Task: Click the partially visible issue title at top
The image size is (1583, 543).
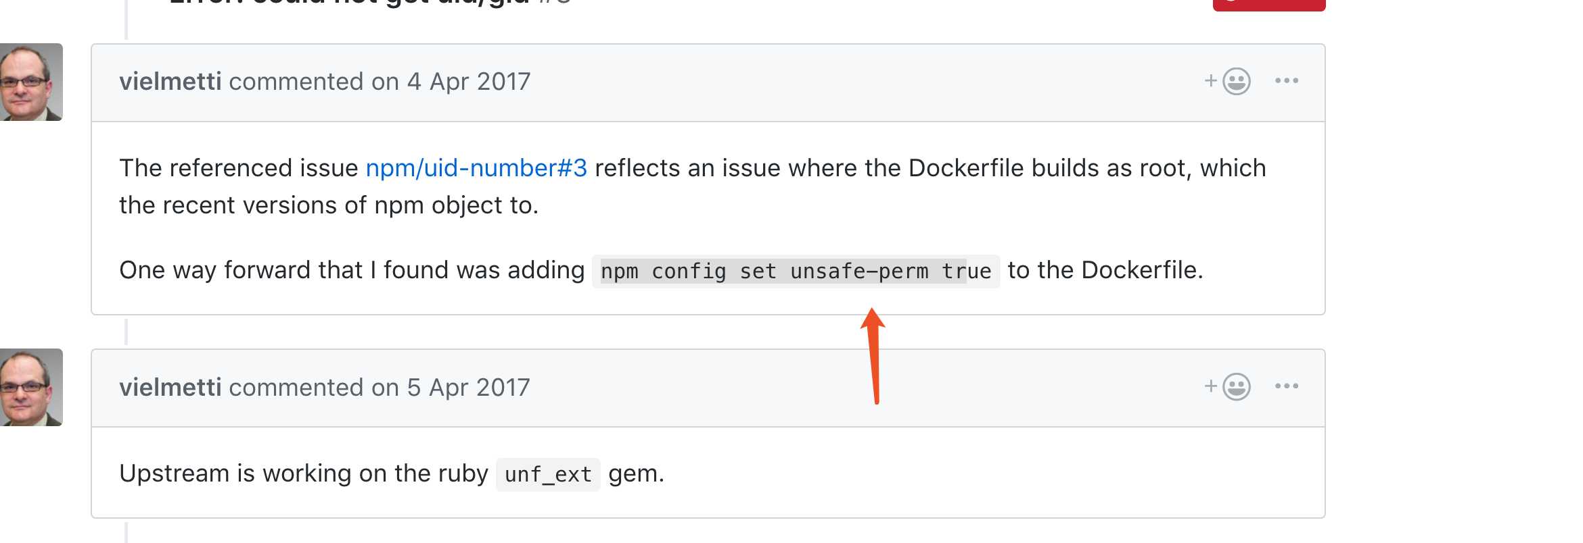Action: (x=370, y=3)
